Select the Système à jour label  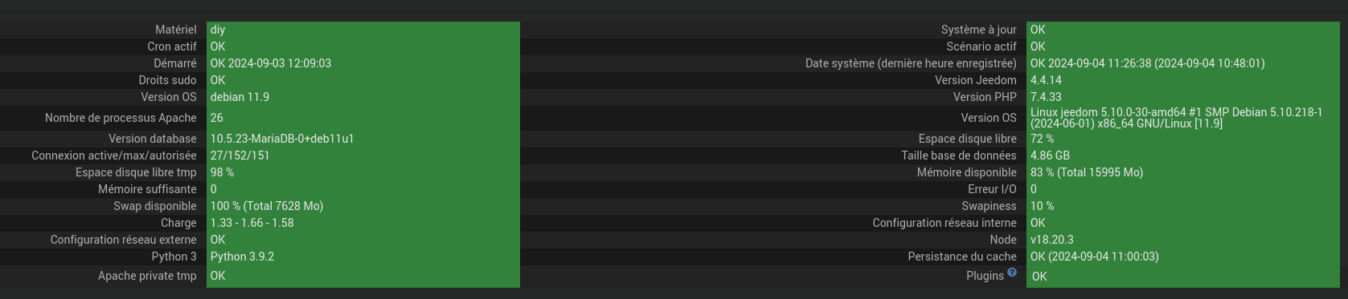pyautogui.click(x=978, y=30)
